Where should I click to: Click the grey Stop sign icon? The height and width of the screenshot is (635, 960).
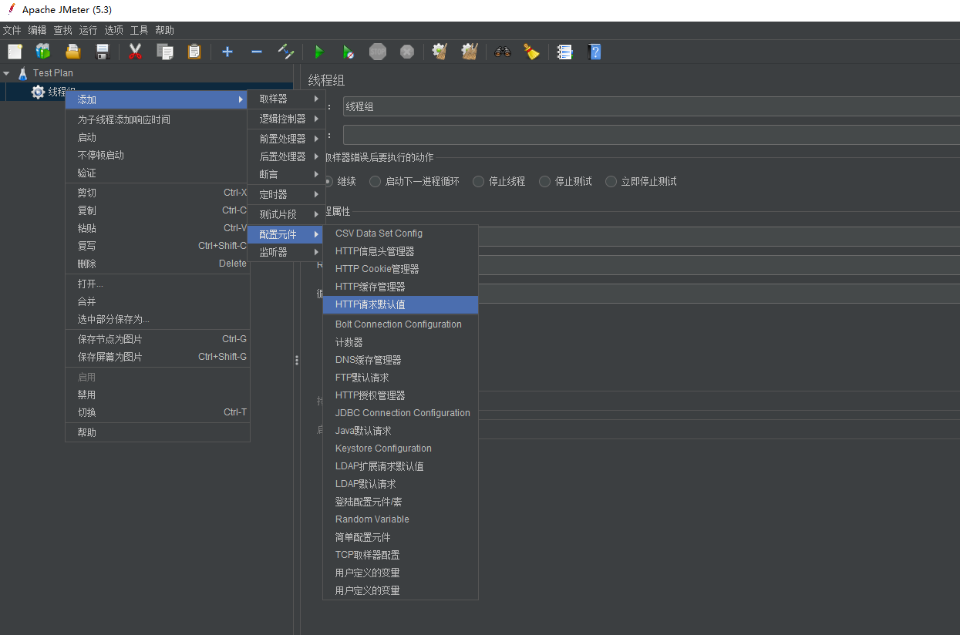(378, 52)
